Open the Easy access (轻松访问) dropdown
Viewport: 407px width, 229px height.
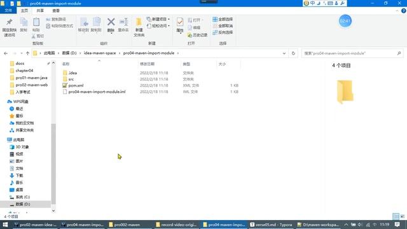point(158,26)
